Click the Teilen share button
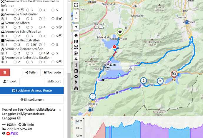203x138 pixels. [x=31, y=72]
